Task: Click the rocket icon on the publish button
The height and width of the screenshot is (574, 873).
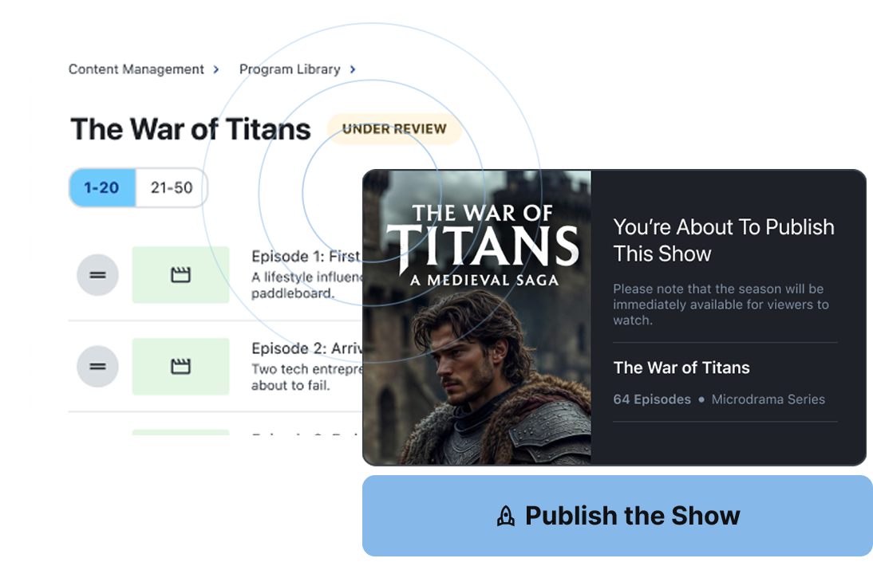Action: coord(506,516)
